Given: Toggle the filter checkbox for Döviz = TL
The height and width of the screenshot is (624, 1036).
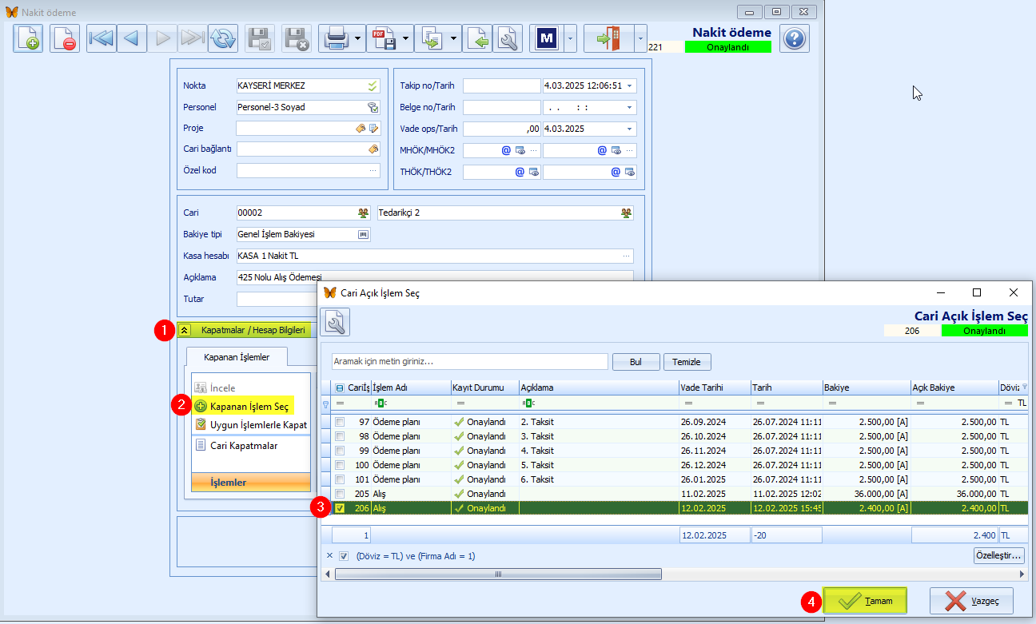Looking at the screenshot, I should tap(344, 556).
